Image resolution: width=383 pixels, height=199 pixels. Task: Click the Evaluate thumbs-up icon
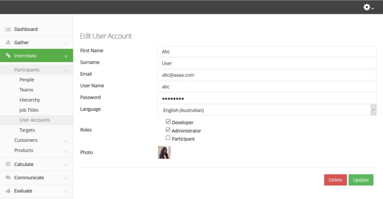(x=8, y=190)
